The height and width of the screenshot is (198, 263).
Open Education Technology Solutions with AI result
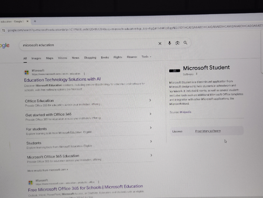(x=63, y=80)
